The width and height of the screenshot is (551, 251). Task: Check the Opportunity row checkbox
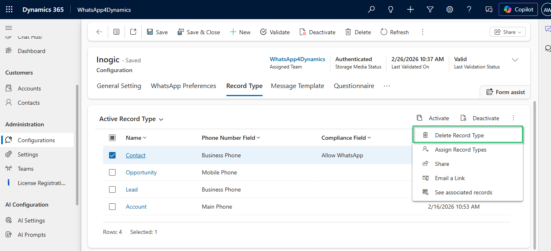click(112, 172)
